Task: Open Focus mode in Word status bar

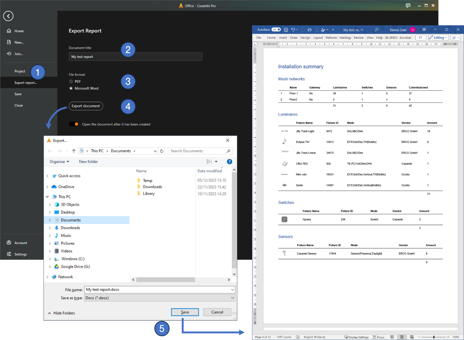Action: (379, 337)
